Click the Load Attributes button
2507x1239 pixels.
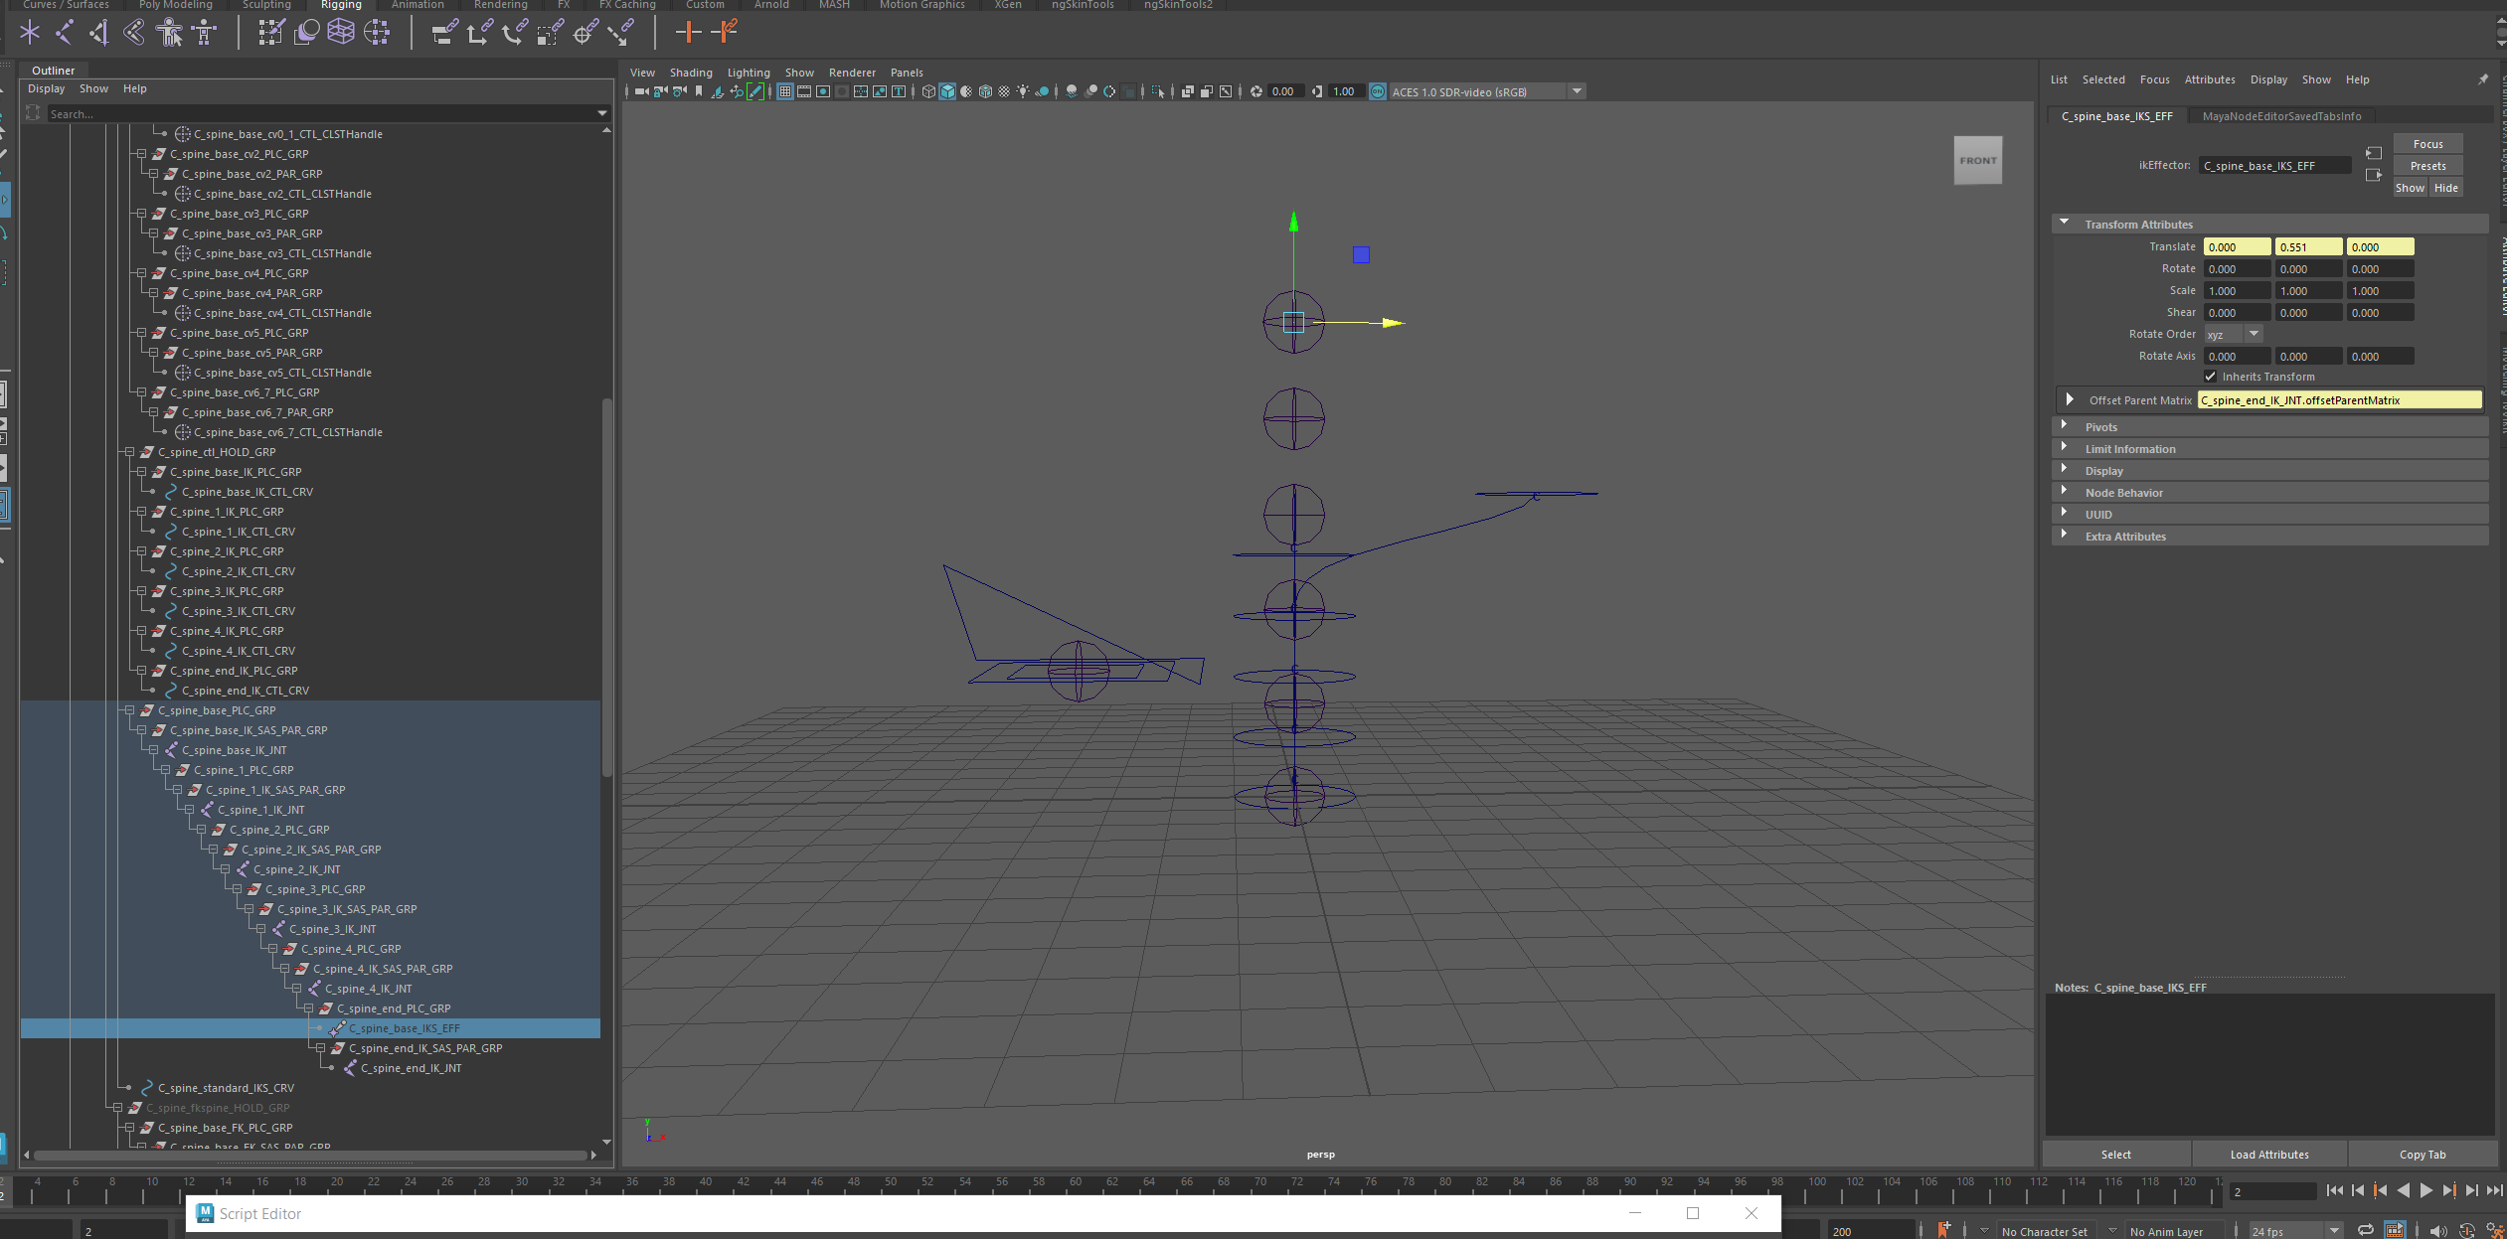coord(2267,1154)
